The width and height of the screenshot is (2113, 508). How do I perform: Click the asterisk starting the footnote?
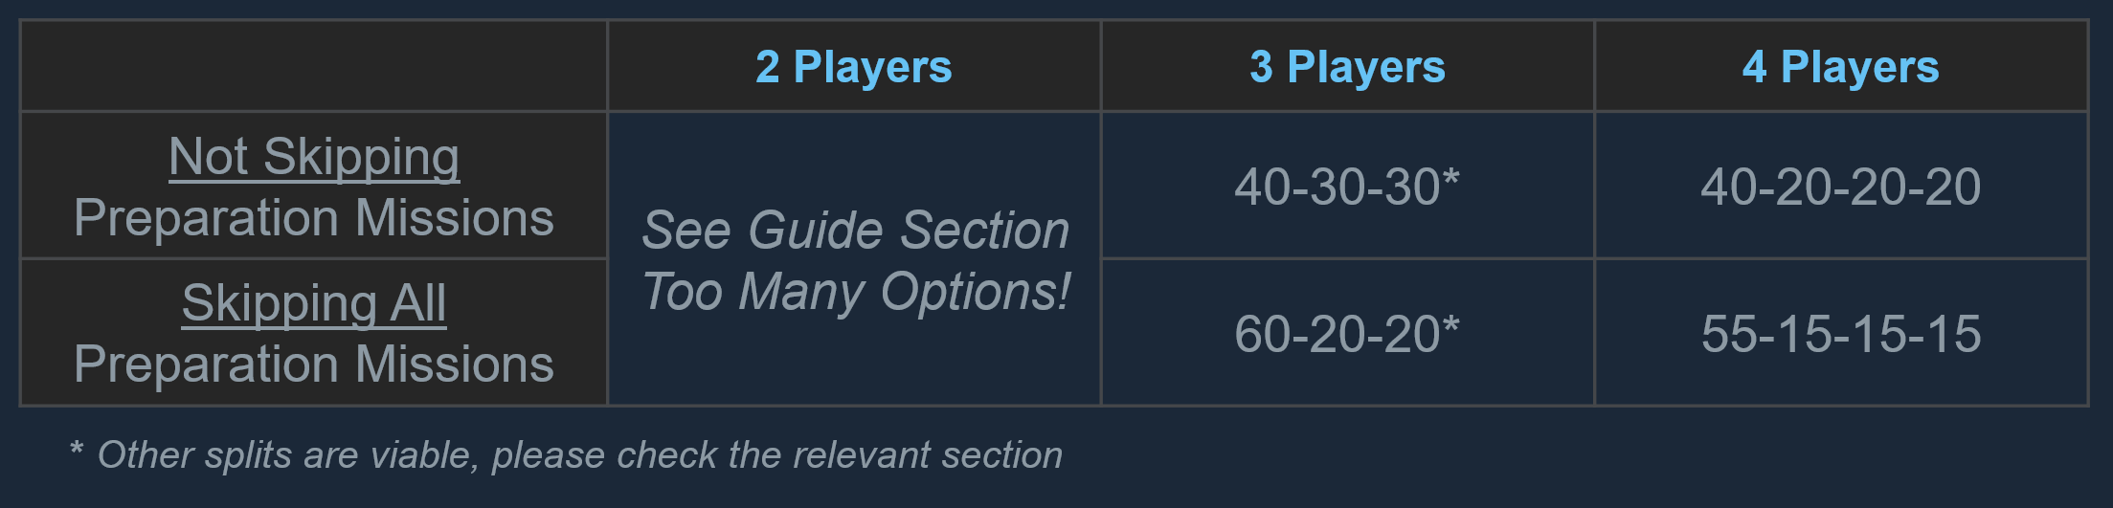click(x=77, y=450)
